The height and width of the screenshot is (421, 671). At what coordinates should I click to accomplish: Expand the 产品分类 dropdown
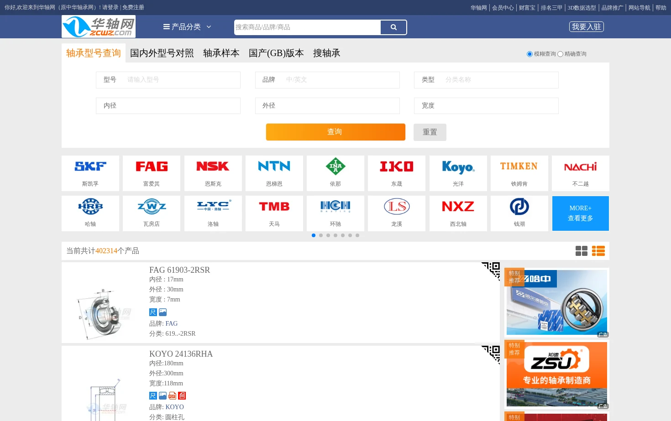coord(187,27)
